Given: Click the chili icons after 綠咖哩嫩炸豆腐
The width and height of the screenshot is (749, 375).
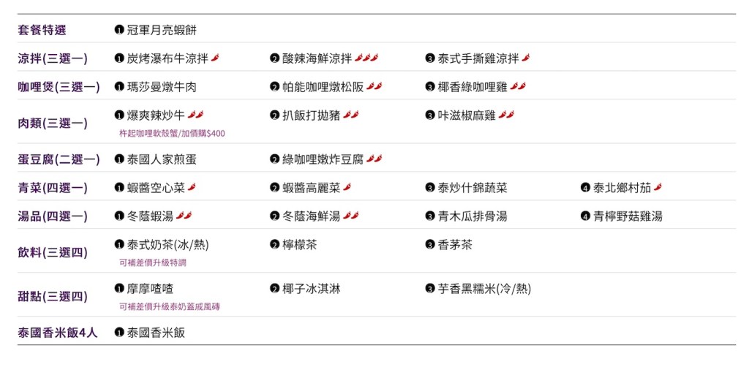Looking at the screenshot, I should (x=374, y=159).
